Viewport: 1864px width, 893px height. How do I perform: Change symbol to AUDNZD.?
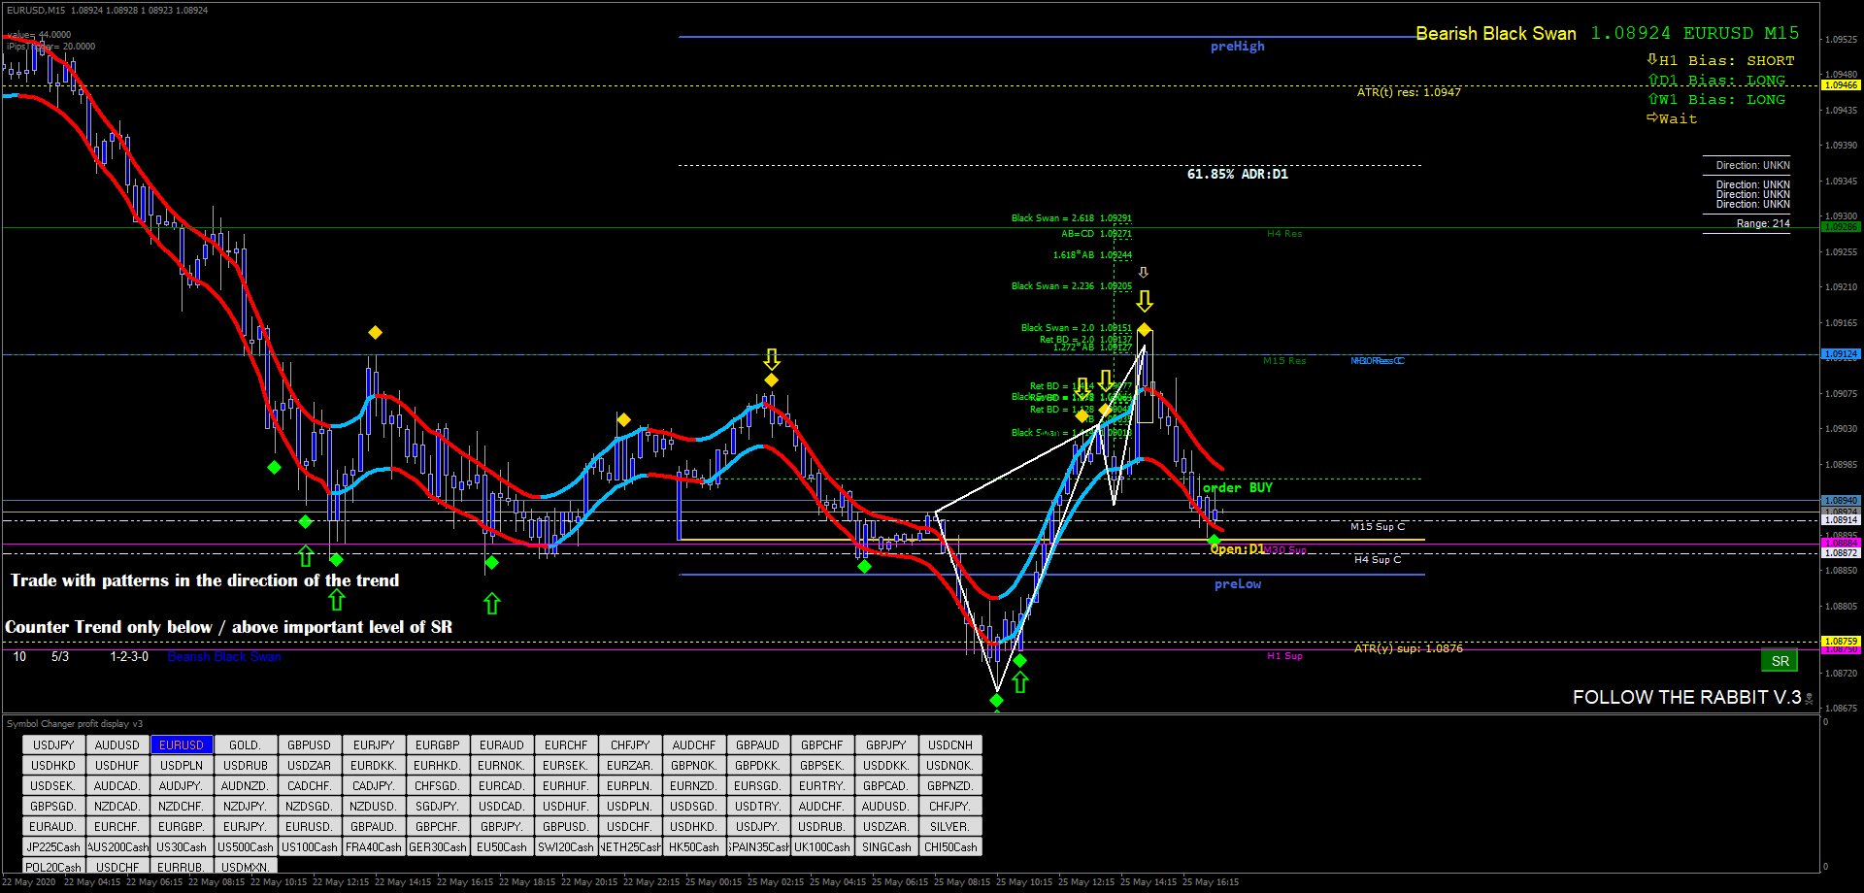246,785
